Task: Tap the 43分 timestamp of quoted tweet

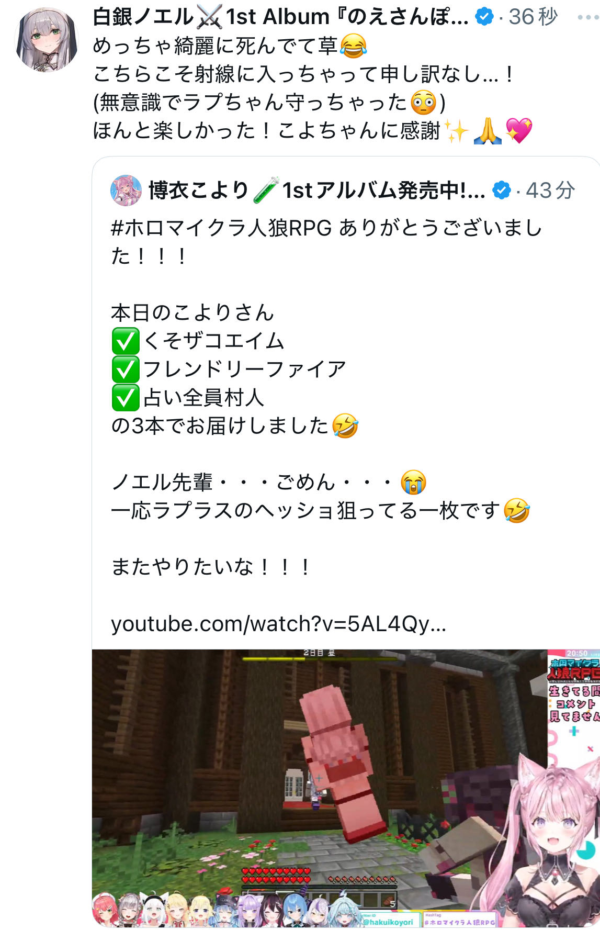Action: [x=550, y=191]
